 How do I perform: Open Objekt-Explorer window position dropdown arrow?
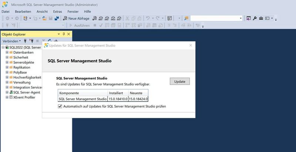point(59,34)
